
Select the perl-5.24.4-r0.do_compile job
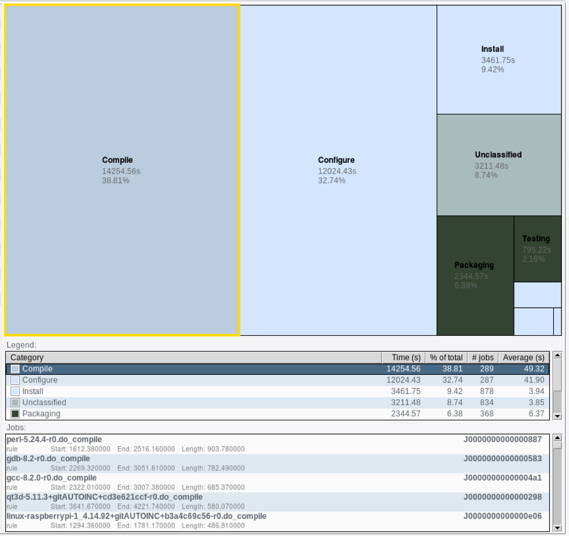click(x=278, y=444)
